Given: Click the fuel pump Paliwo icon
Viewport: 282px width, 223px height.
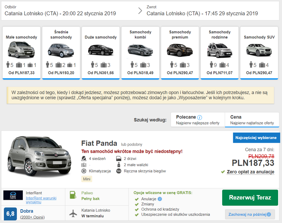Looking at the screenshot, I should [73, 195].
